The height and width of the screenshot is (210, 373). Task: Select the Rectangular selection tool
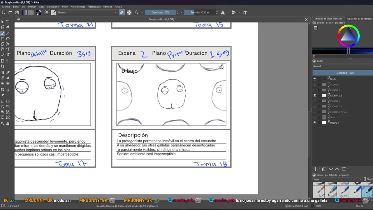pos(3,101)
